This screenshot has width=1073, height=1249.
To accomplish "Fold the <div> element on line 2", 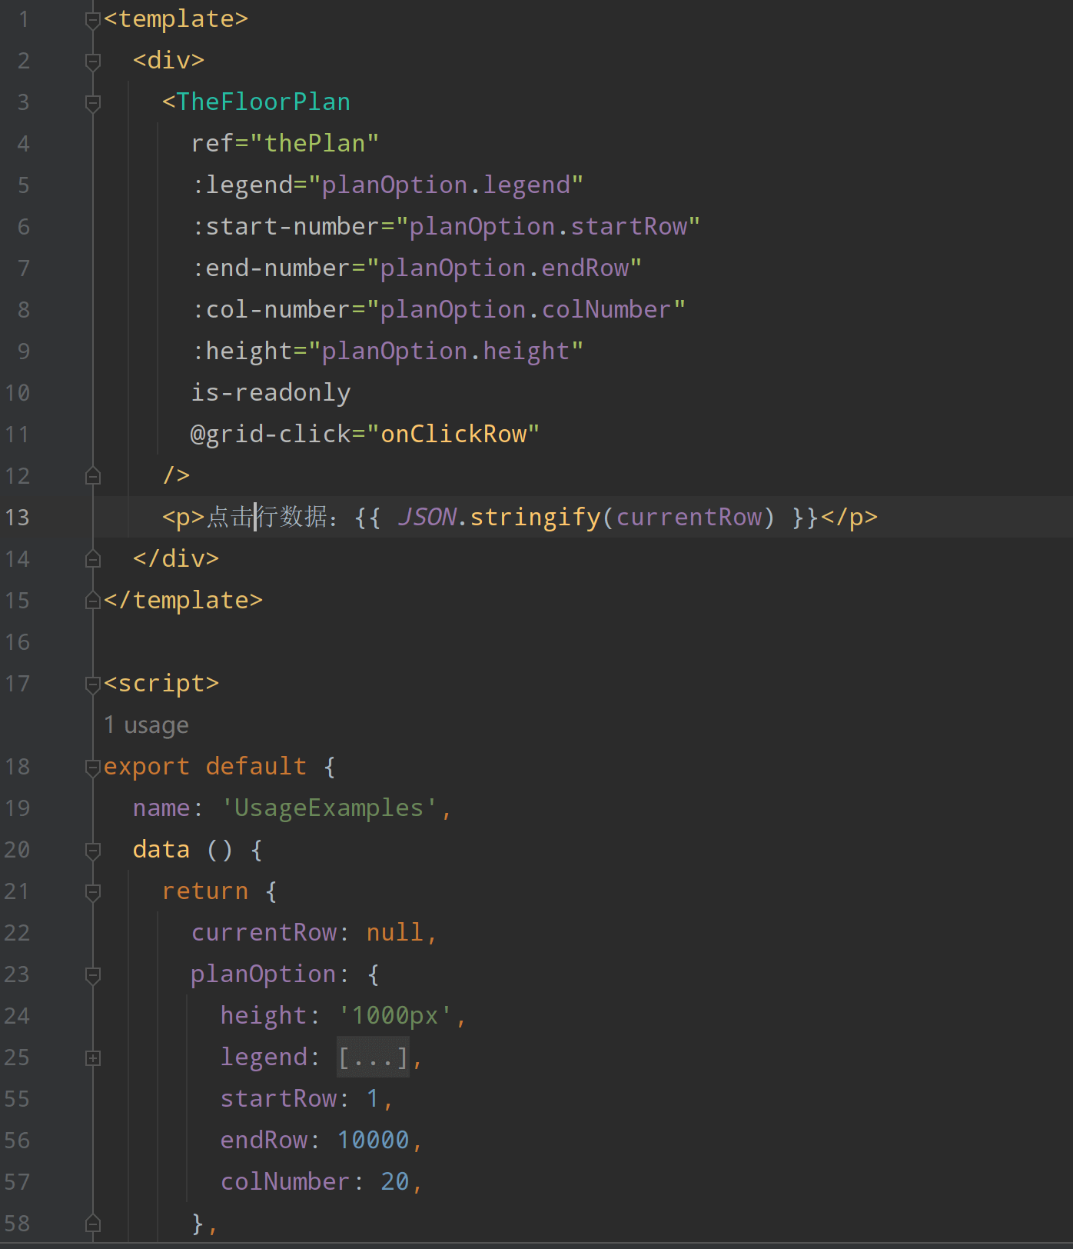I will tap(93, 61).
